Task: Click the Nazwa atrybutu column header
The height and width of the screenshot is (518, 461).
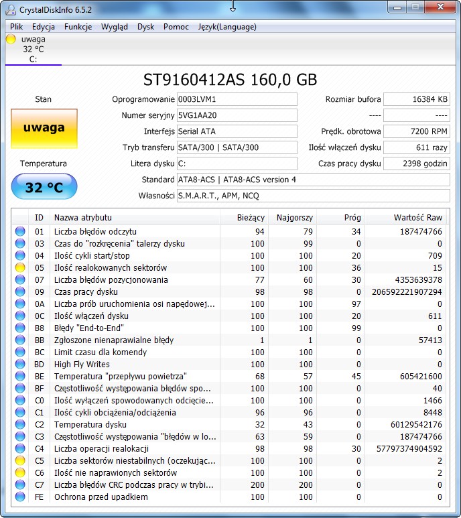Action: coord(135,217)
